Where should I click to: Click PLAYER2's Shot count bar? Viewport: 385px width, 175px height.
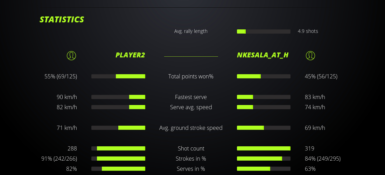pyautogui.click(x=118, y=148)
